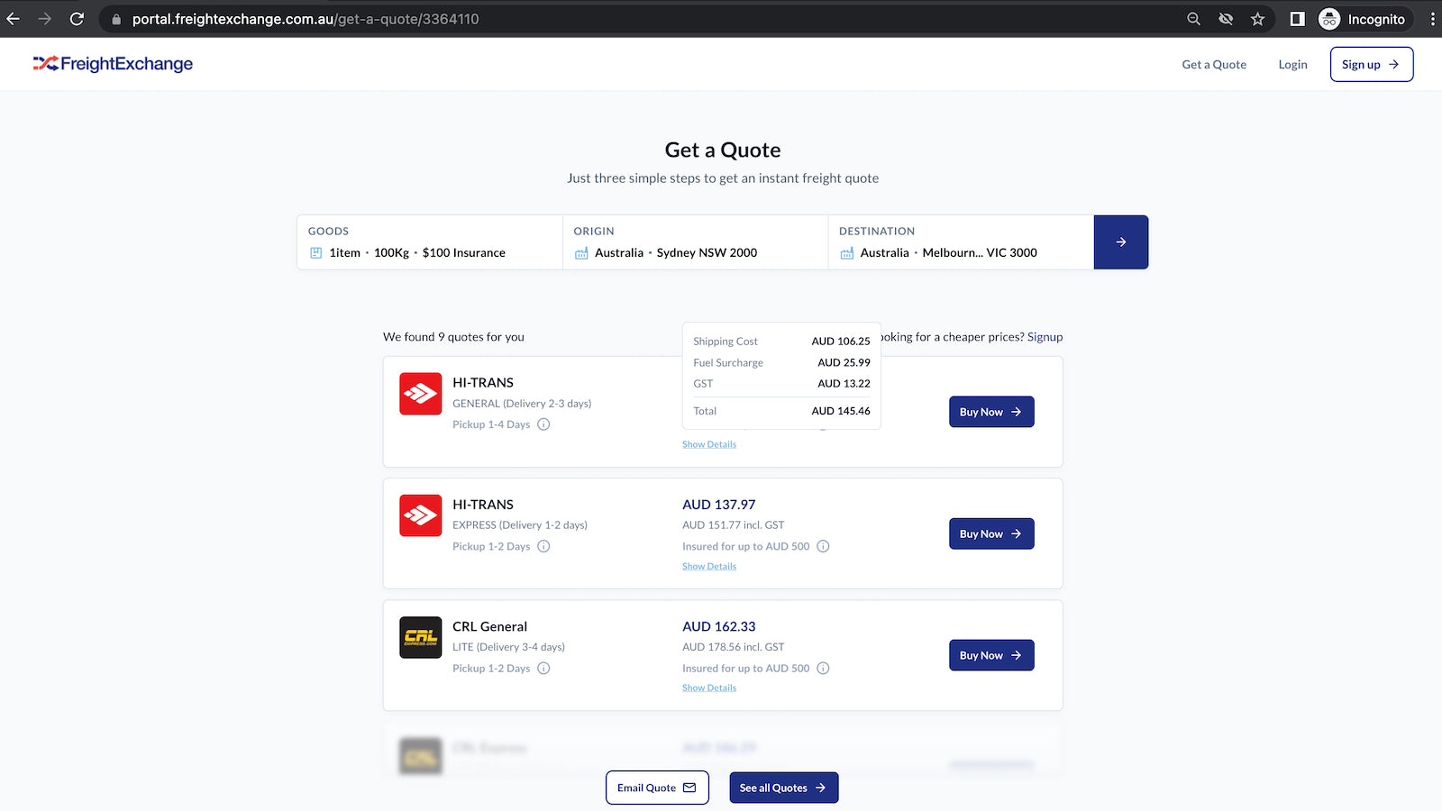Buy the CRL General quote

click(991, 655)
